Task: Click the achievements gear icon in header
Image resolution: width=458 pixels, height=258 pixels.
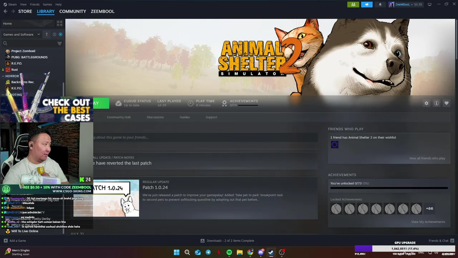Action: (x=224, y=103)
